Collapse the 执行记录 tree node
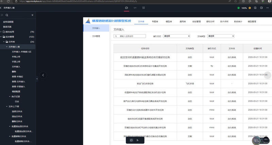This screenshot has height=145, width=272. coord(10,97)
